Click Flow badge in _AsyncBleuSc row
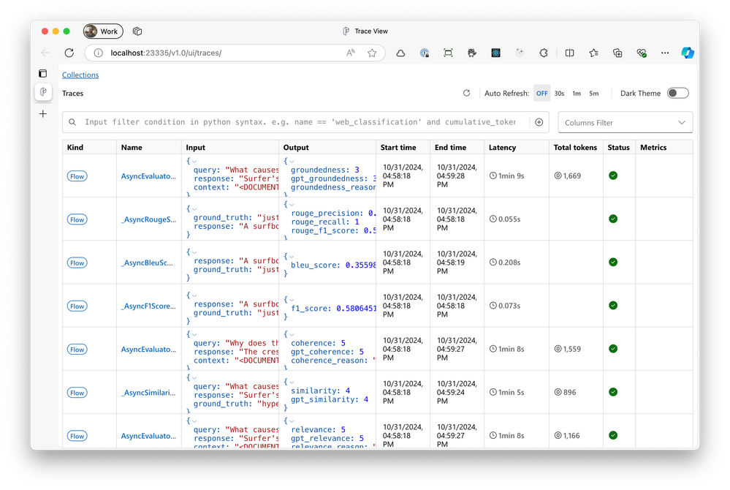Screen dimensions: 730x490 (x=77, y=263)
